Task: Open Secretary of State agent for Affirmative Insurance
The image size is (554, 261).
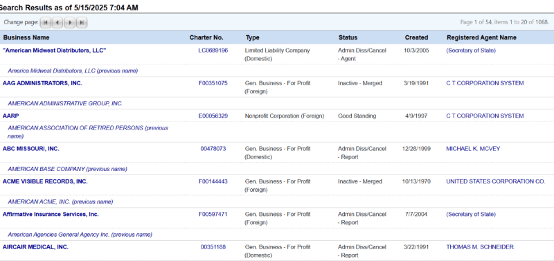Action: pos(471,215)
